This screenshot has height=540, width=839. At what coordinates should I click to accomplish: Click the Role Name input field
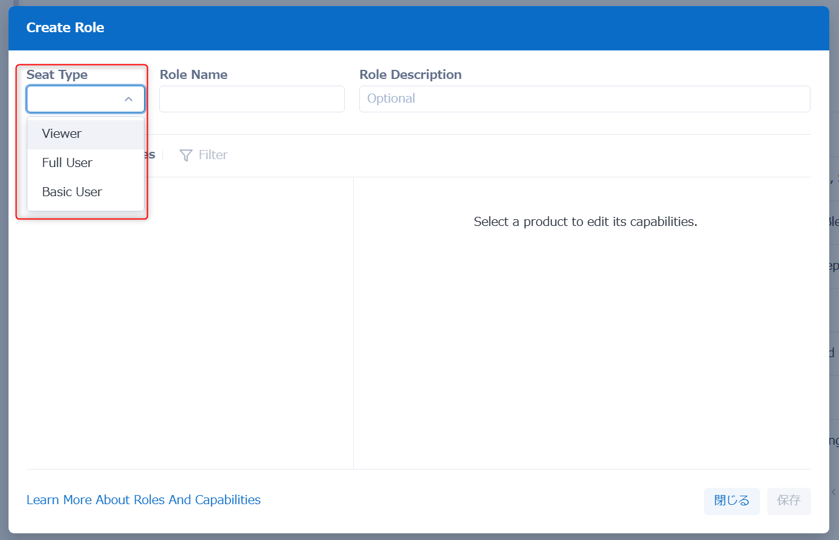coord(252,99)
